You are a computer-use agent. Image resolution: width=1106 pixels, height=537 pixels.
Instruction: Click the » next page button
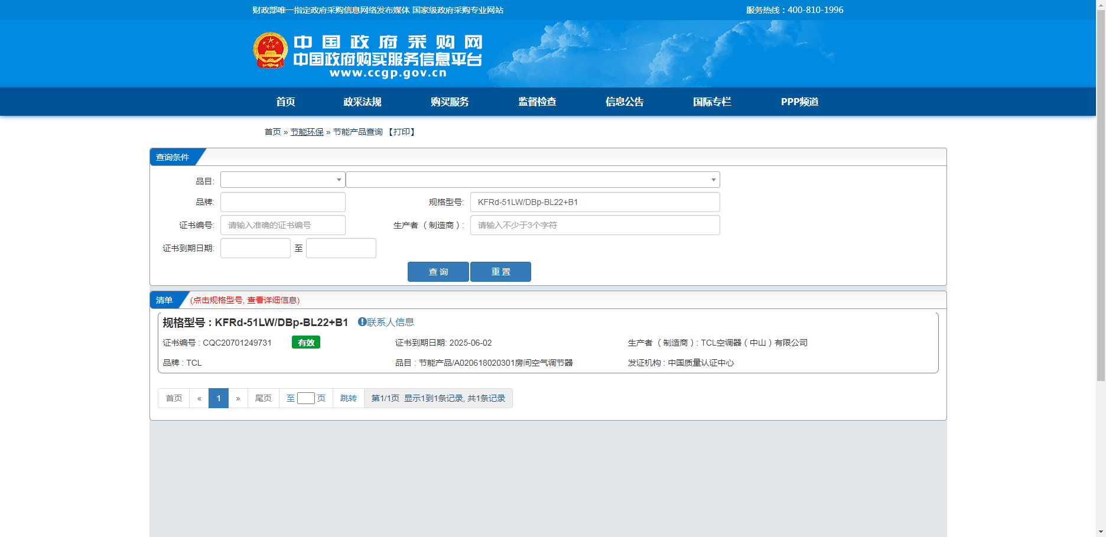pyautogui.click(x=238, y=398)
